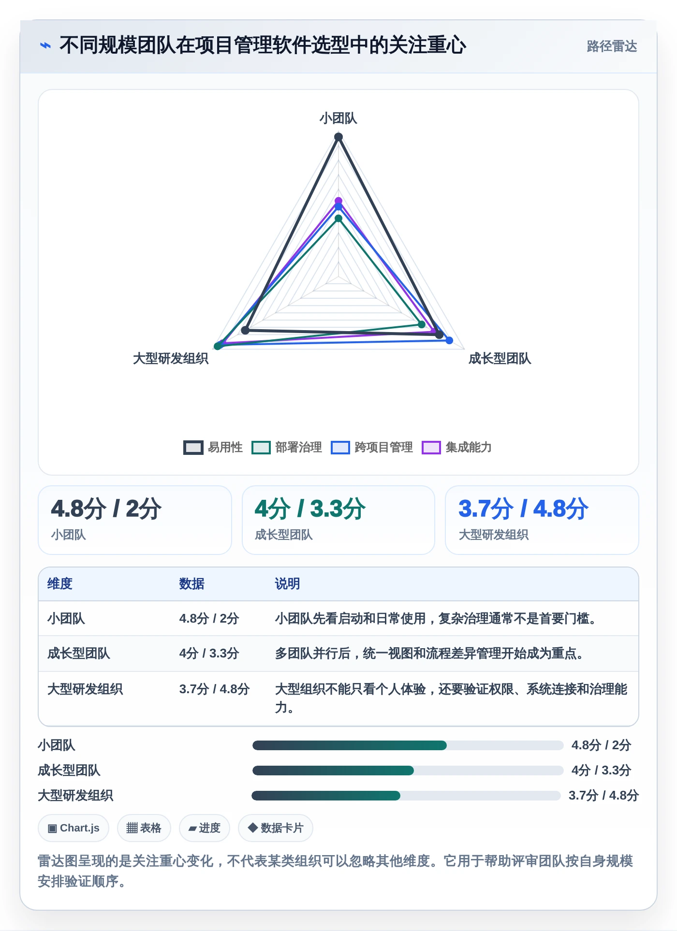
Task: Click the 成长型团队 axis label on radar
Action: click(x=500, y=358)
